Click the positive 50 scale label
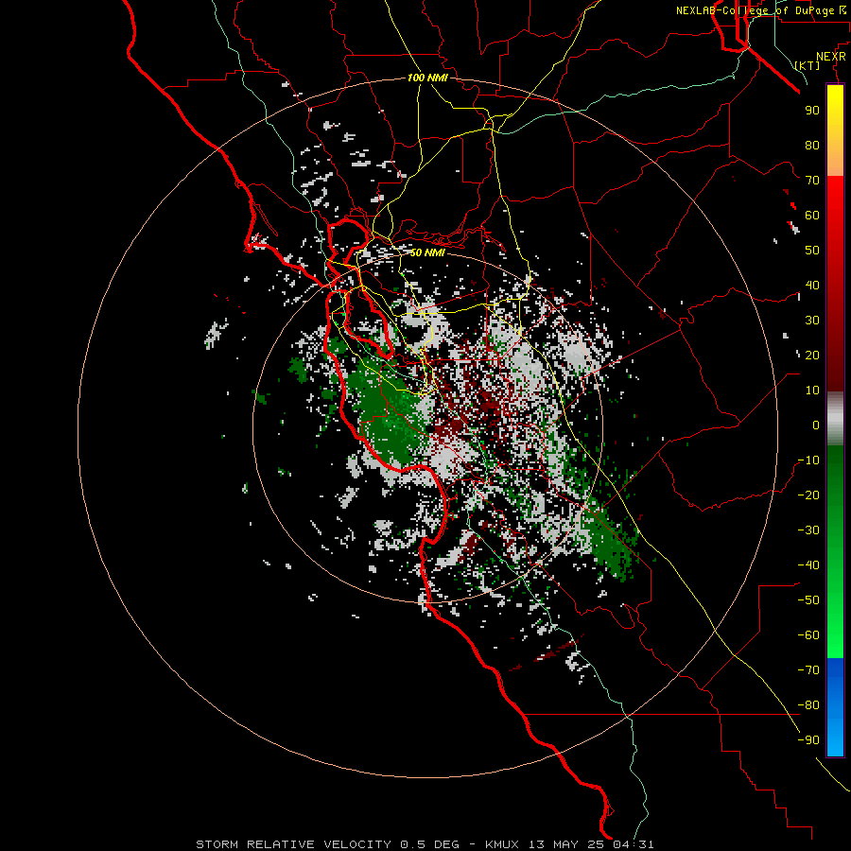Screen dimensions: 851x851 pyautogui.click(x=812, y=251)
